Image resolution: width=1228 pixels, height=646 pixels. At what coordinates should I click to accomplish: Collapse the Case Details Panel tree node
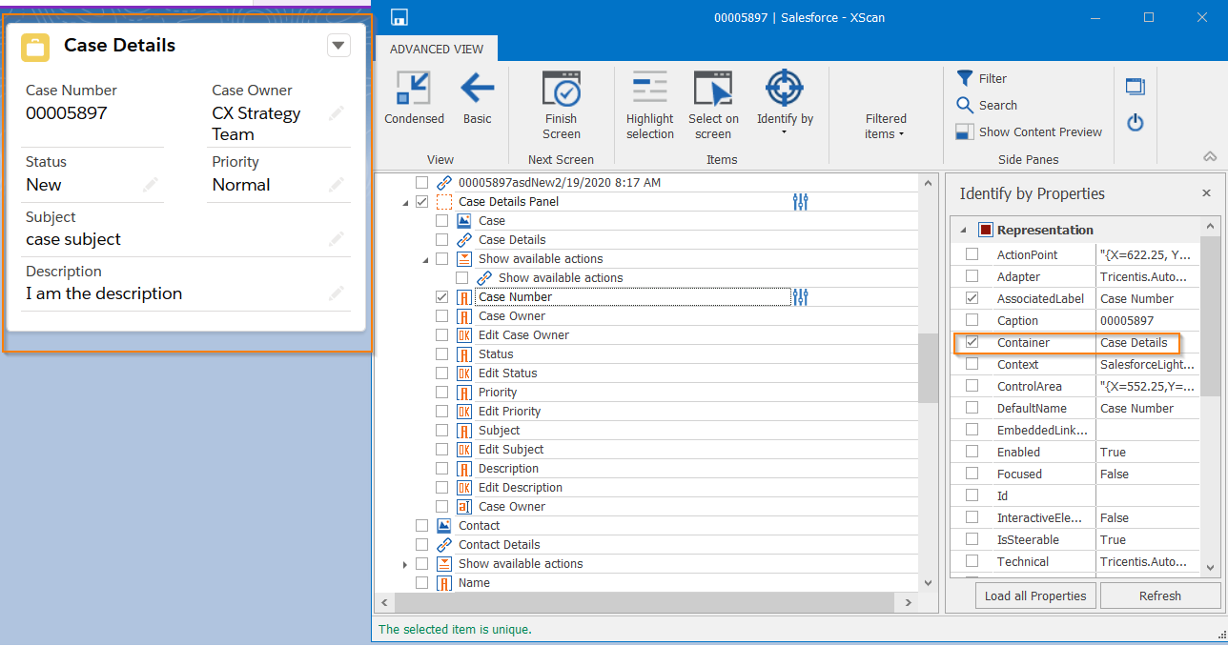[x=403, y=202]
